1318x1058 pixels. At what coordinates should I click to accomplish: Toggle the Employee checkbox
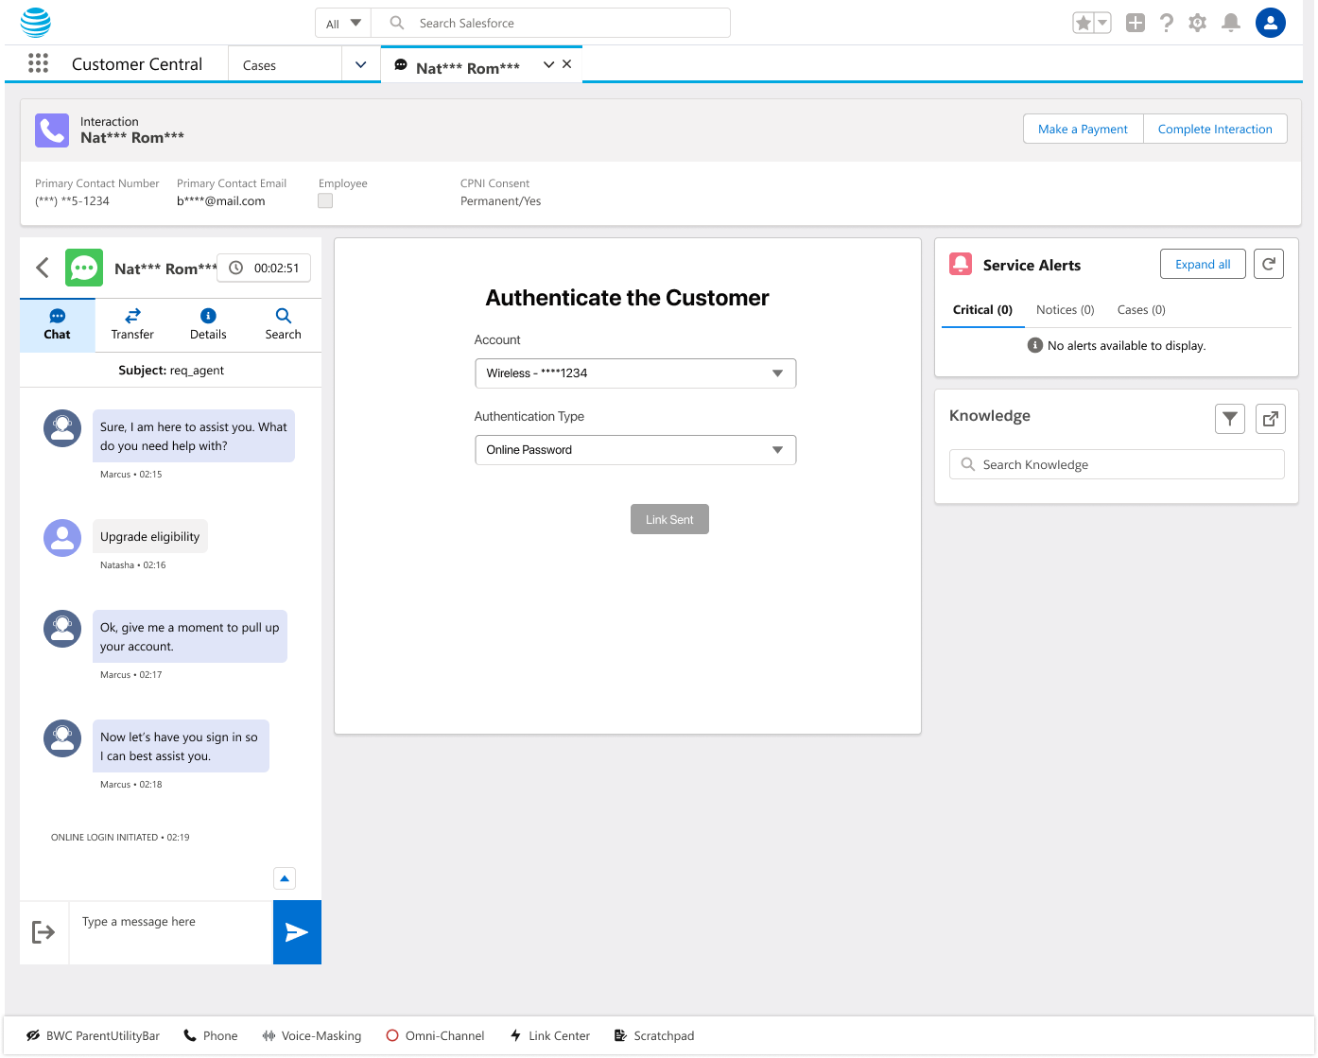325,200
